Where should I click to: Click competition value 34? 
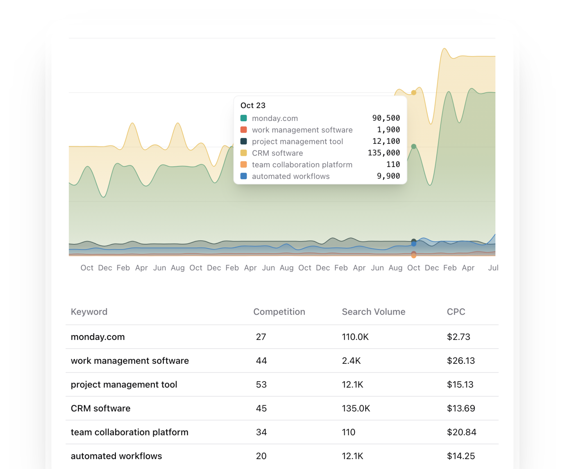click(261, 432)
